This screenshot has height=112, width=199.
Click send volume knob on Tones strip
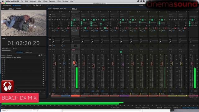[54, 30]
